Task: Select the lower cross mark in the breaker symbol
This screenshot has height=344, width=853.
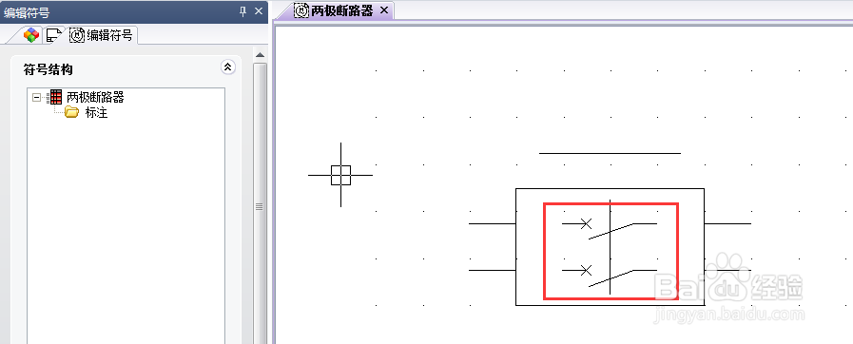Action: [586, 270]
